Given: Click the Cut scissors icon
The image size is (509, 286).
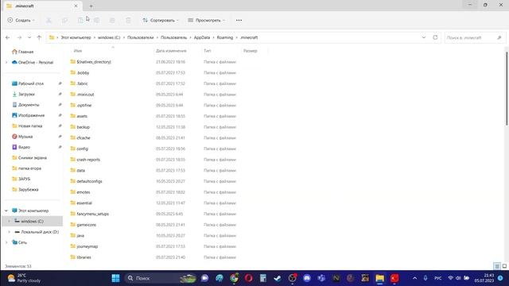Looking at the screenshot, I should (49, 20).
